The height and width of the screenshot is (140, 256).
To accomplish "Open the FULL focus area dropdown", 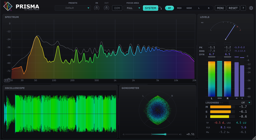I will pos(133,8).
